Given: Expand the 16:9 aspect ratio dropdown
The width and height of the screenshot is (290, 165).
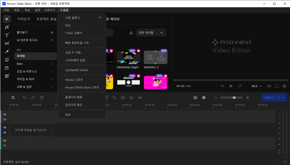Looking at the screenshot, I should [257, 86].
